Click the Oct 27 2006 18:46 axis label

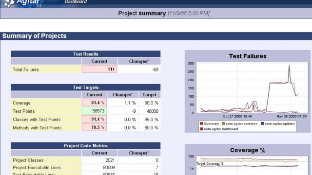coord(237,116)
